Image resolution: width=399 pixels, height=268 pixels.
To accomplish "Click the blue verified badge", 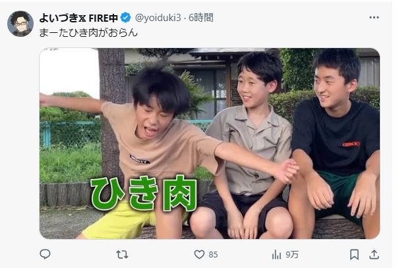I will (125, 18).
